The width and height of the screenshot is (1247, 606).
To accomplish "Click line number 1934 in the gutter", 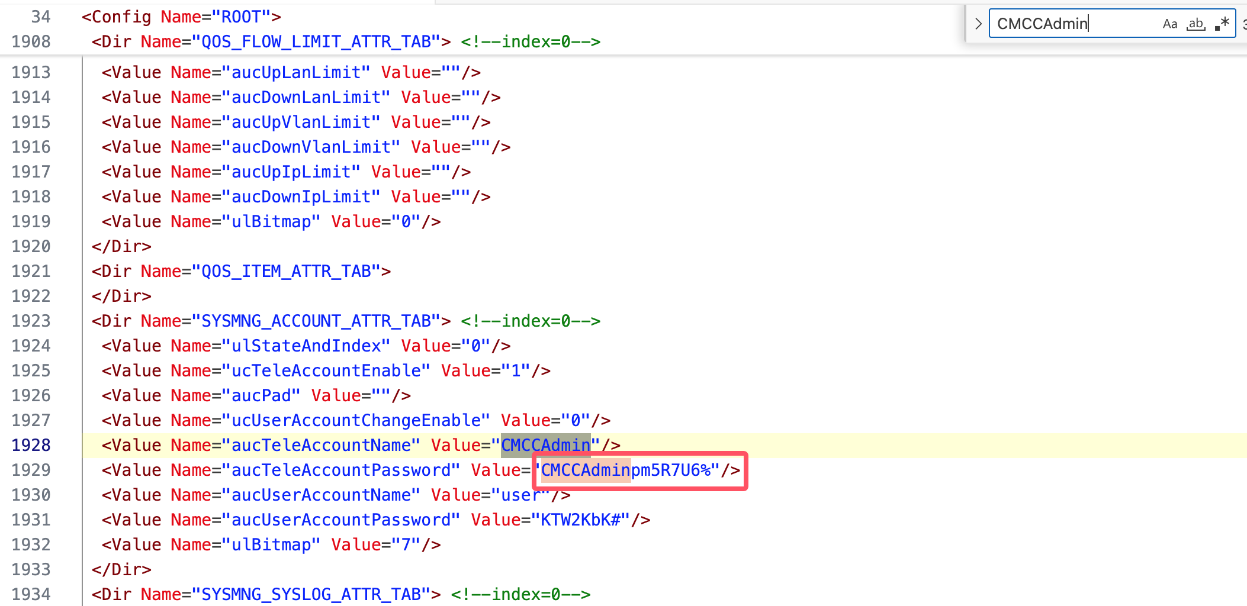I will 31,594.
